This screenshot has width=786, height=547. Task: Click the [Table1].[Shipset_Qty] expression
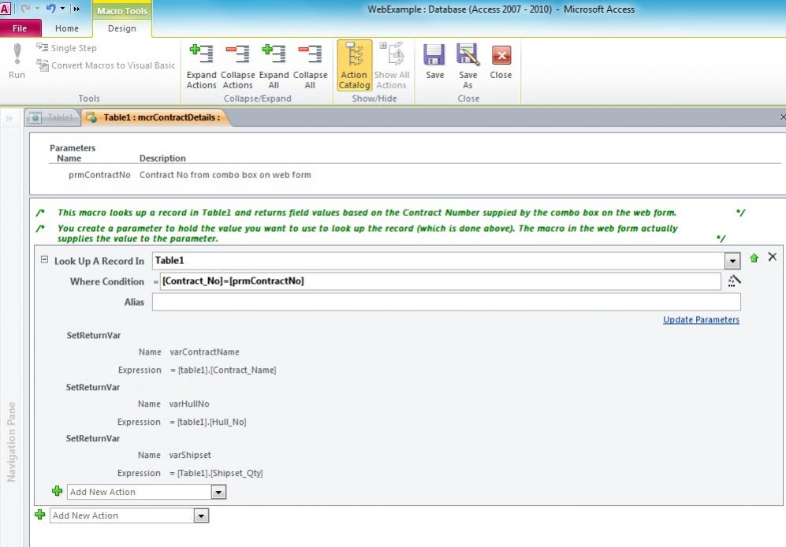coord(219,473)
